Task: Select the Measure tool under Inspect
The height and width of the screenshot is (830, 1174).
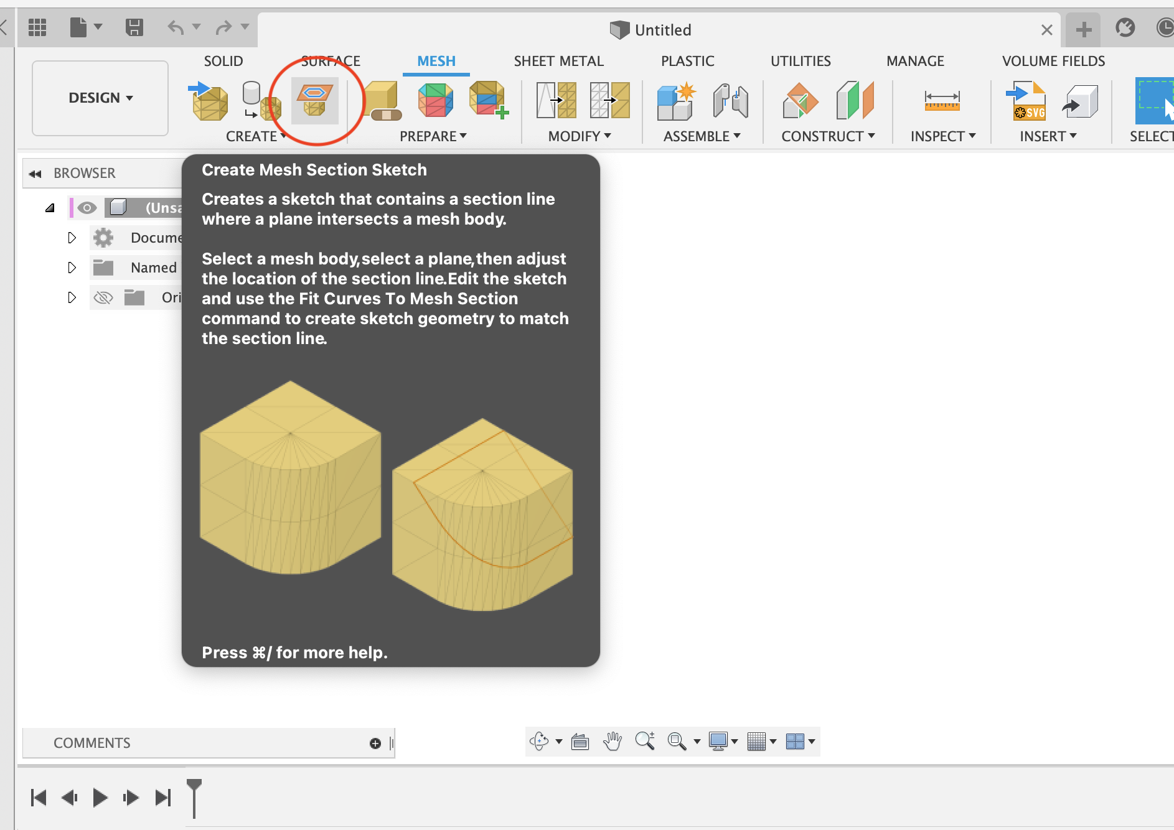Action: pos(944,100)
